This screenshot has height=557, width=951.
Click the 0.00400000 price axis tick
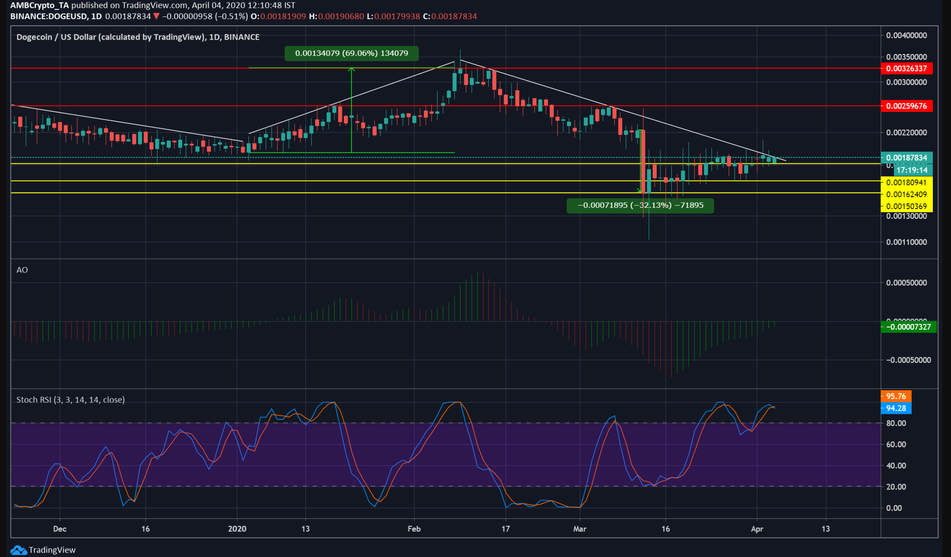tap(907, 35)
